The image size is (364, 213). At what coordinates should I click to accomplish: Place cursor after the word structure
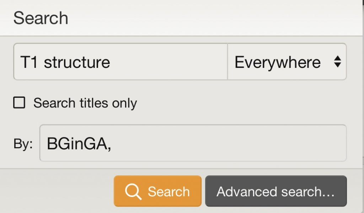coord(111,62)
